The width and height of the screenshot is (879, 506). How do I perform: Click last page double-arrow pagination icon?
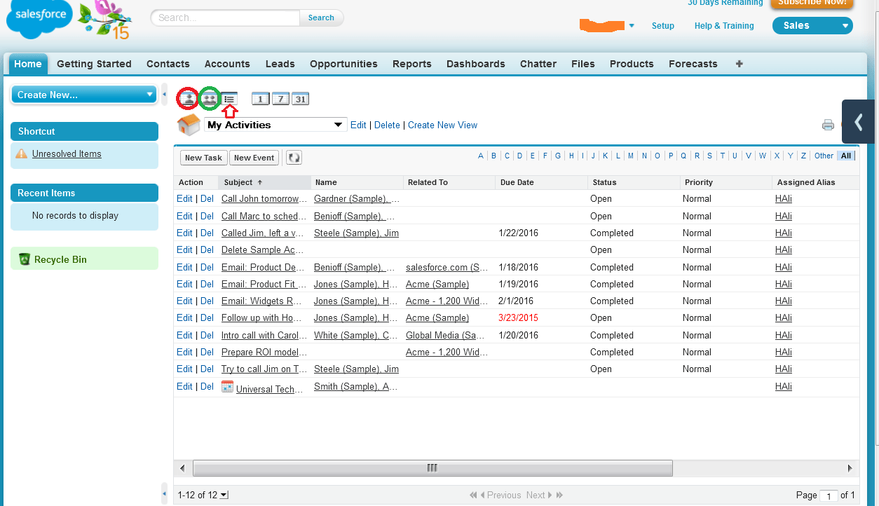coord(559,495)
